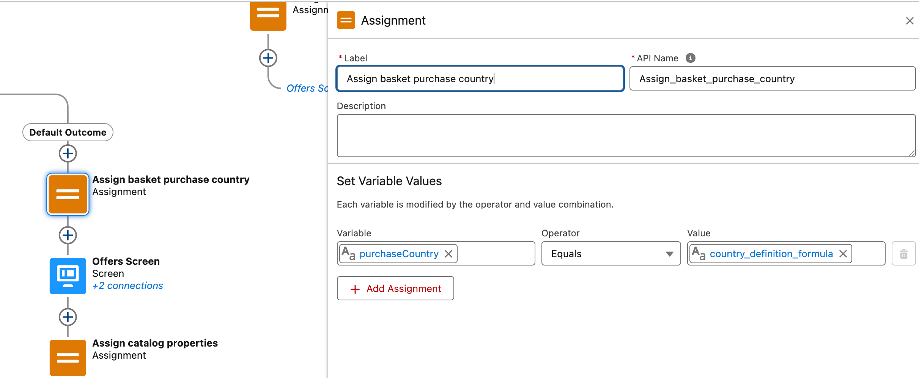Delete the assignment row with trash icon
The image size is (919, 378).
[903, 254]
